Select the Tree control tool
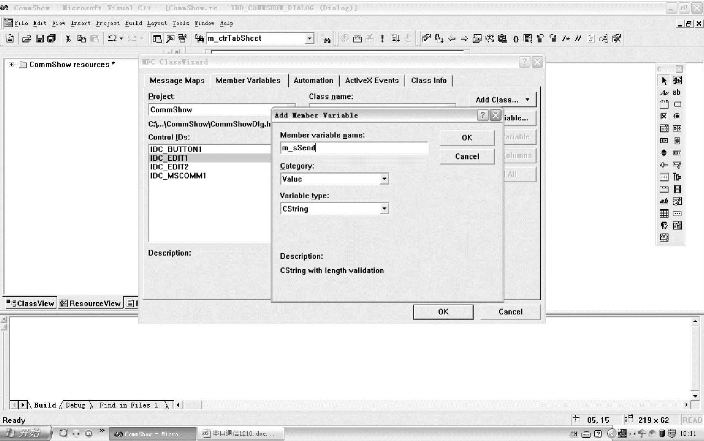 [677, 177]
